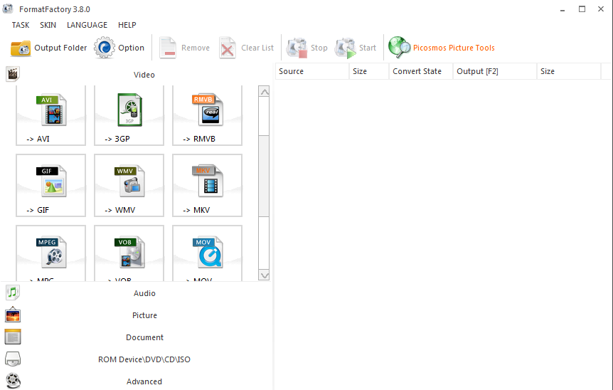Click the Audio music note icon

[13, 292]
